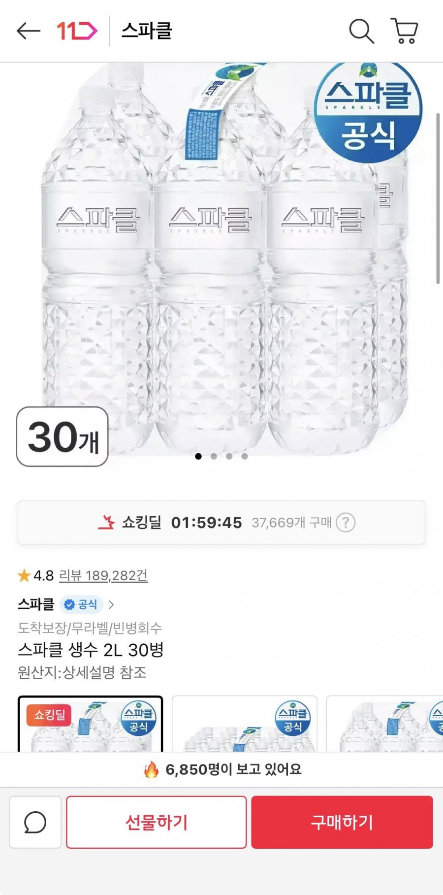Select the first 쇼킹딜 option thumbnail
Screen dimensions: 443x895
point(90,724)
